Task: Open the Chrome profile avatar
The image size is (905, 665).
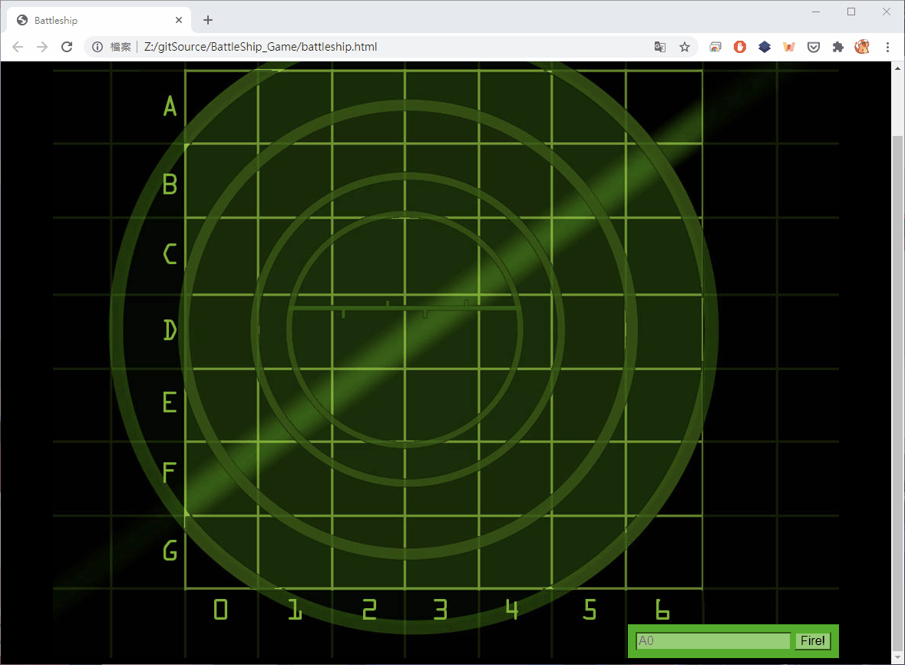Action: [x=862, y=47]
